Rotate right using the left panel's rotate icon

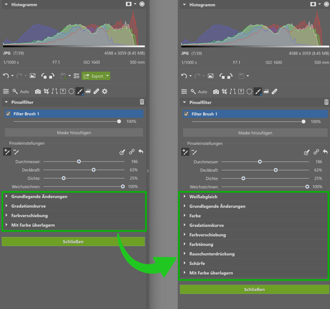tap(52, 76)
